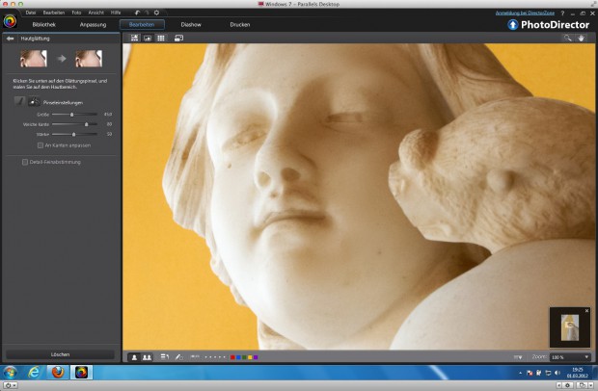
Task: Click the after skin smoothing sample thumbnail
Action: click(x=89, y=58)
